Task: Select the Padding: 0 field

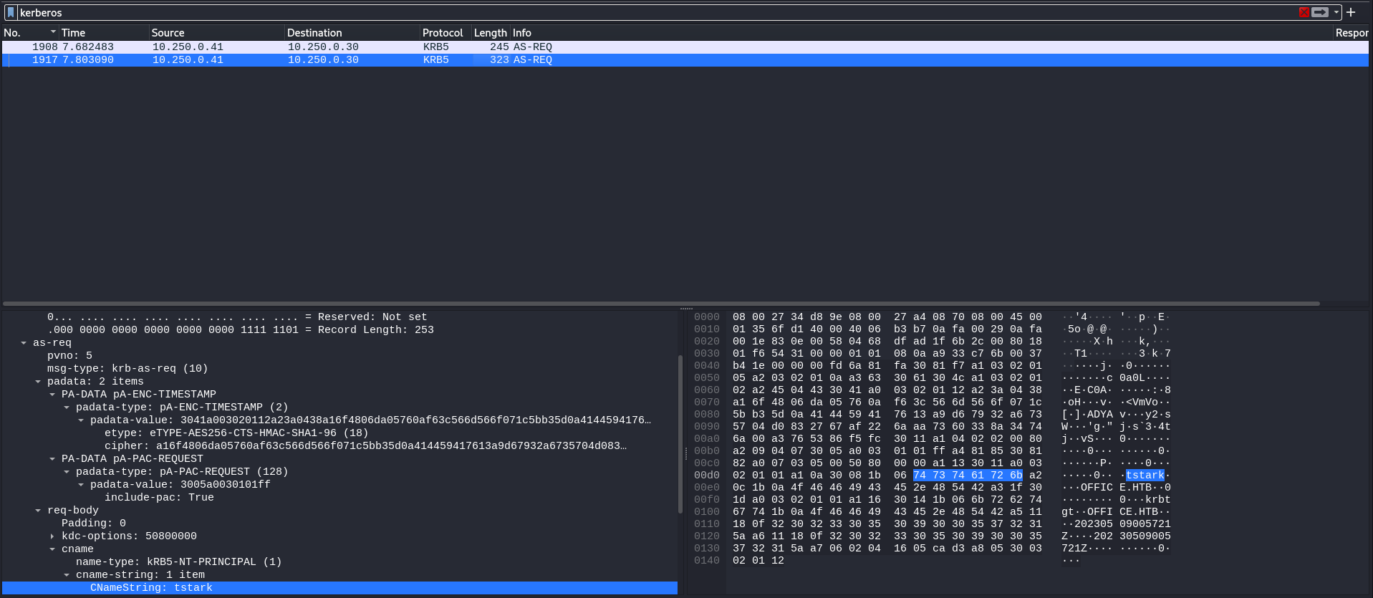Action: [x=94, y=524]
